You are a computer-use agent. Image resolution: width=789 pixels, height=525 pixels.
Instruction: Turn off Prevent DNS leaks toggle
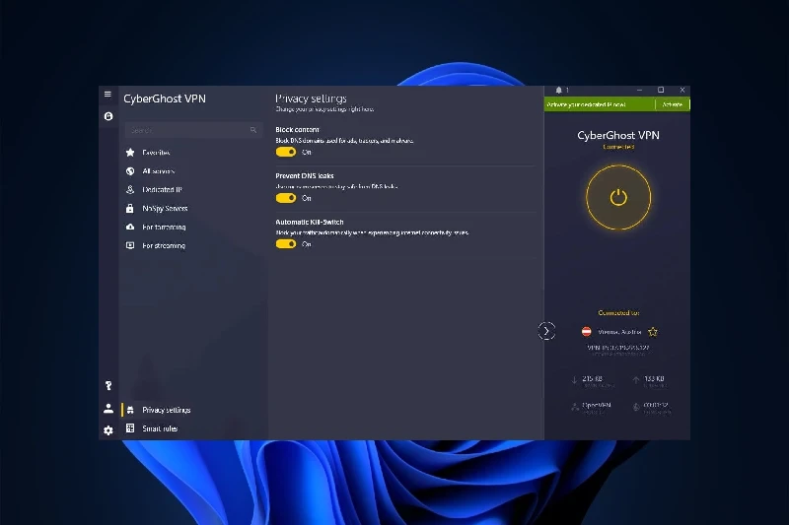(286, 198)
